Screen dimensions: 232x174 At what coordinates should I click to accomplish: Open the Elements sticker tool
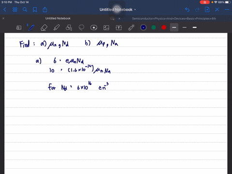tap(94, 28)
